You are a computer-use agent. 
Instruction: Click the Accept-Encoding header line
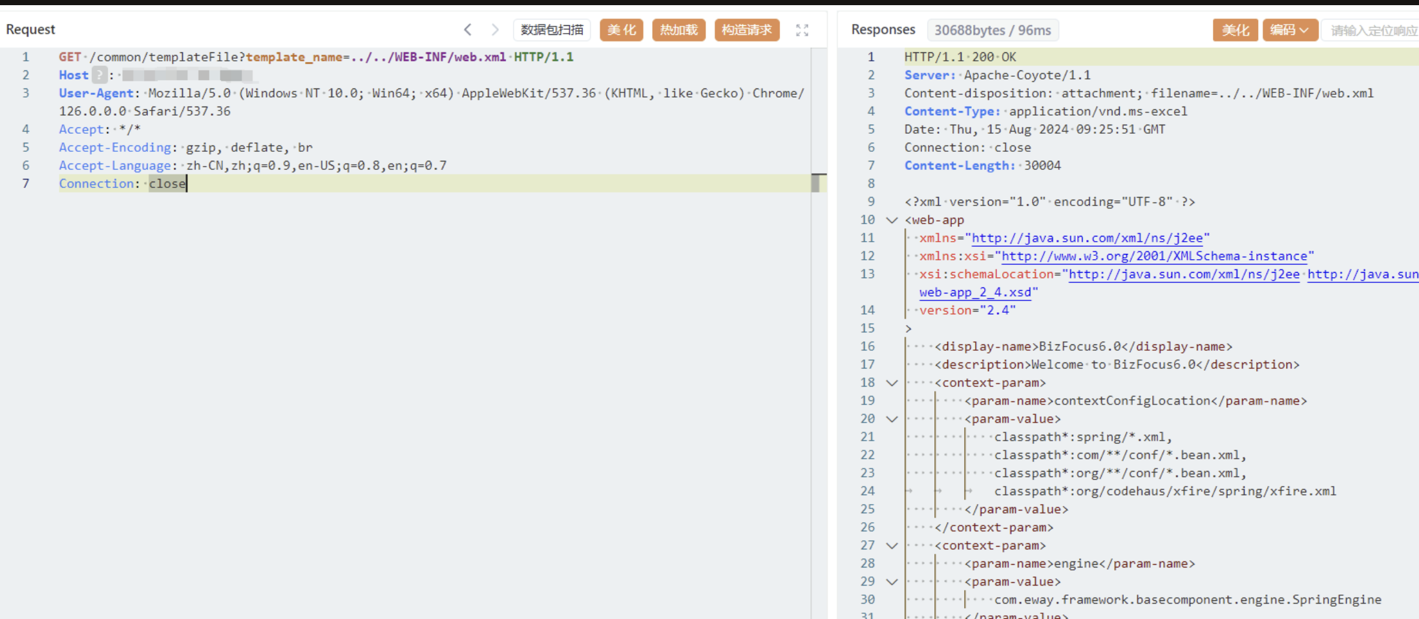(185, 147)
